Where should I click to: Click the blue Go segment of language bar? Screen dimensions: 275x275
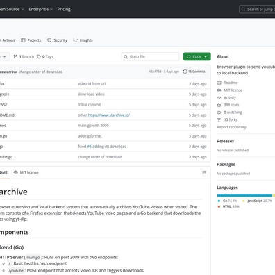coord(244,196)
